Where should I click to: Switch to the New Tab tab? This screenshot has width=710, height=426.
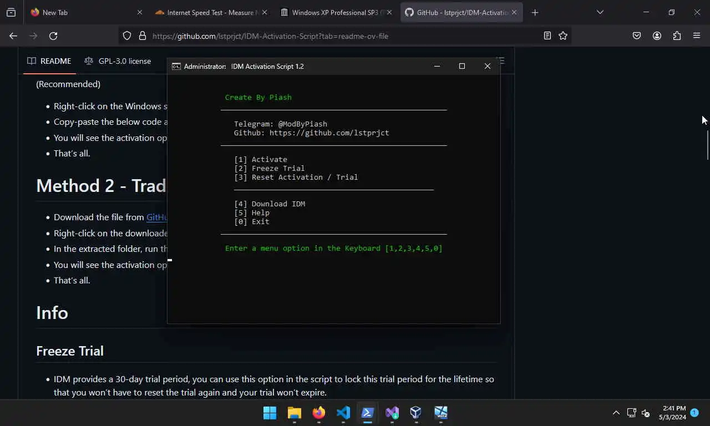click(x=87, y=12)
